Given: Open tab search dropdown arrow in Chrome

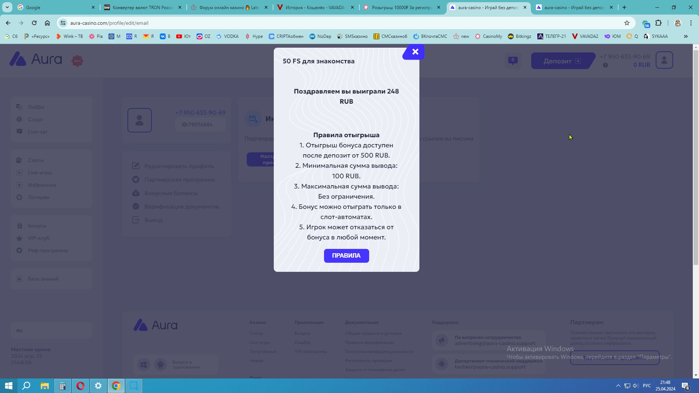Looking at the screenshot, I should 7,7.
